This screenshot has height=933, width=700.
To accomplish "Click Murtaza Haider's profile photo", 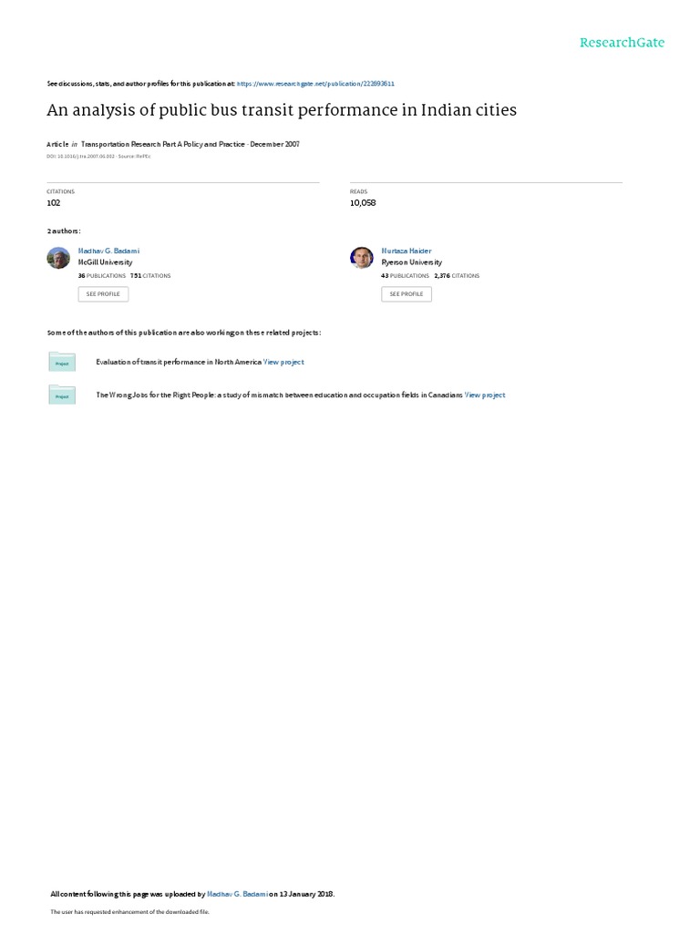I will pos(361,258).
